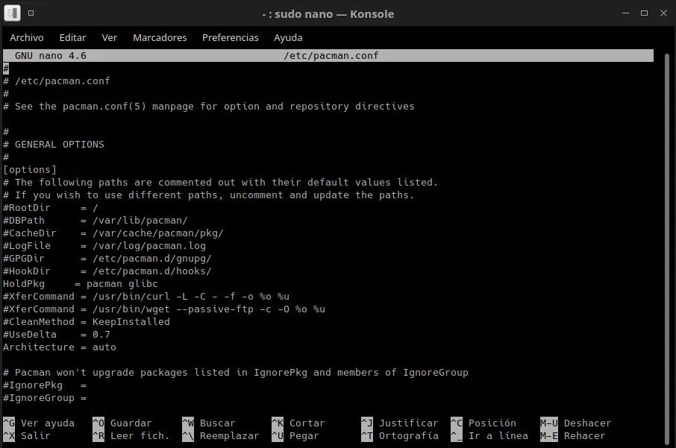
Task: Minimize the Konsole window
Action: coord(625,13)
